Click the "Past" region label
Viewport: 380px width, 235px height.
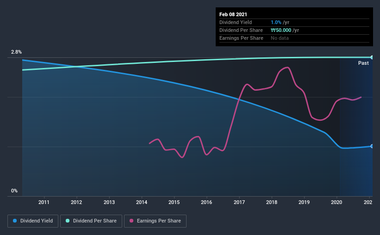[363, 63]
